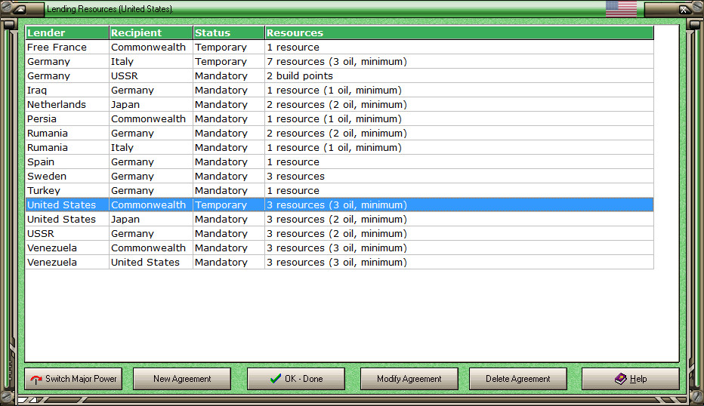Select the Spain lender row

(x=339, y=162)
